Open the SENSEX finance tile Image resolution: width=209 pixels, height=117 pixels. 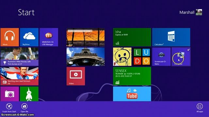click(132, 76)
